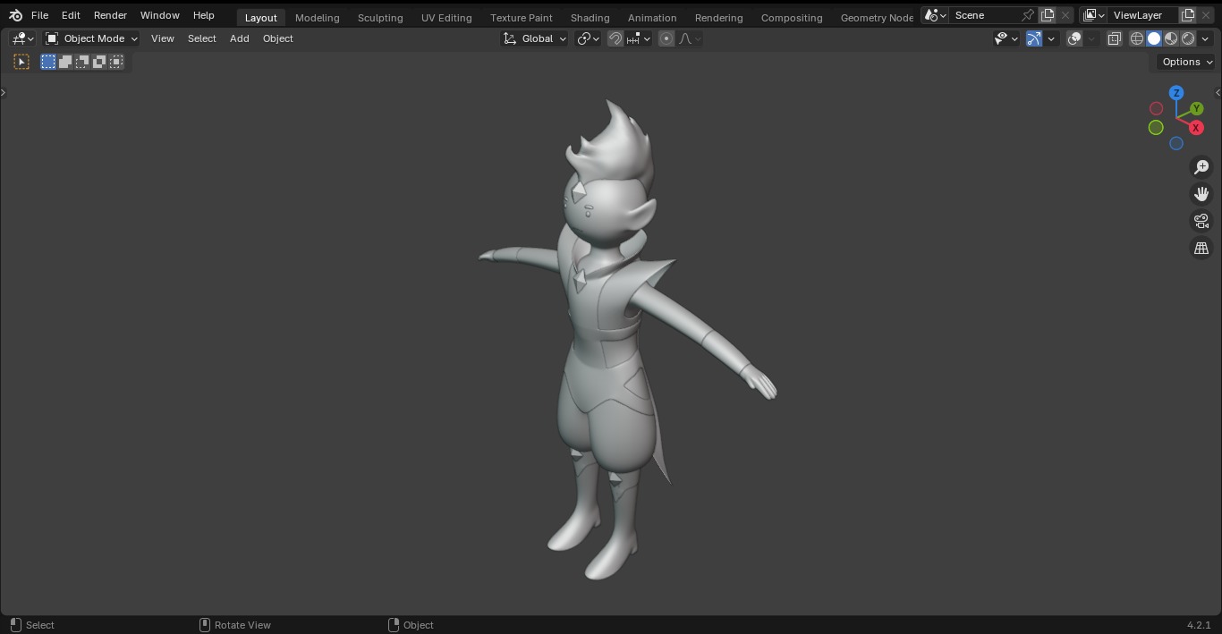Screen dimensions: 1222x634
Task: Open the Object Mode dropdown
Action: click(91, 38)
